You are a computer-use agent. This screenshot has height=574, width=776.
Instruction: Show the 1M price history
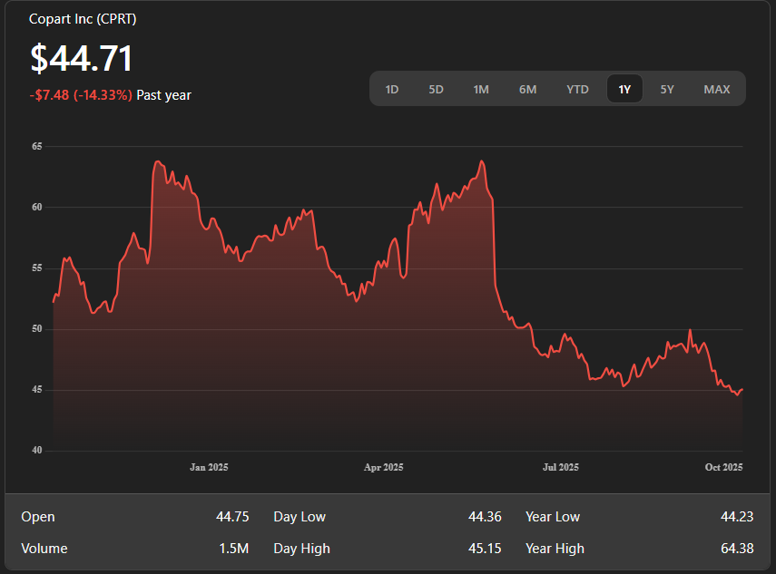click(481, 89)
